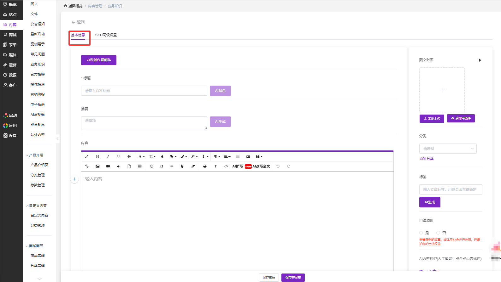Open editor help question mark
The height and width of the screenshot is (282, 501).
click(x=215, y=166)
